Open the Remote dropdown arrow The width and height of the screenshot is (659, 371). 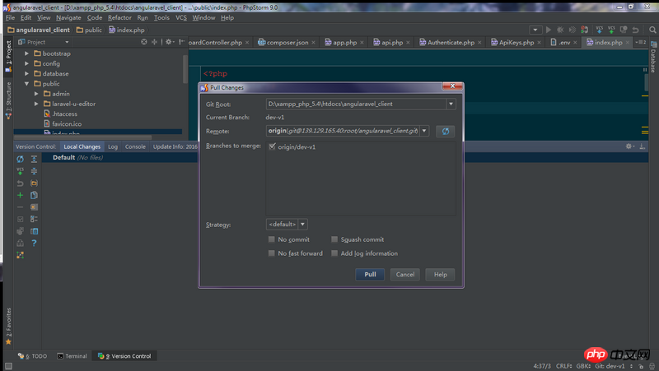tap(424, 131)
